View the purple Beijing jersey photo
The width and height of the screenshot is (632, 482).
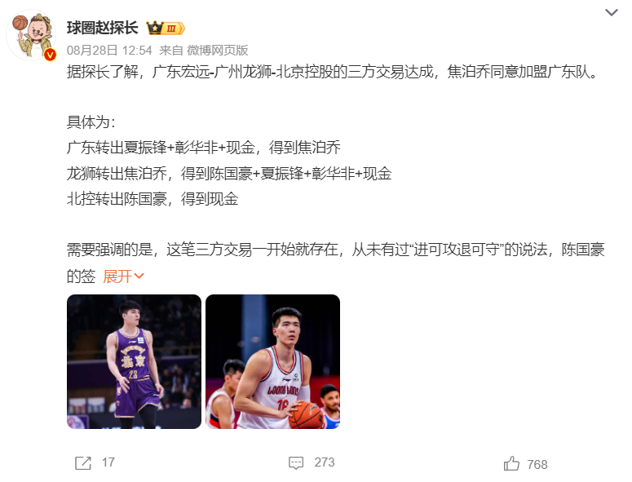tap(134, 361)
